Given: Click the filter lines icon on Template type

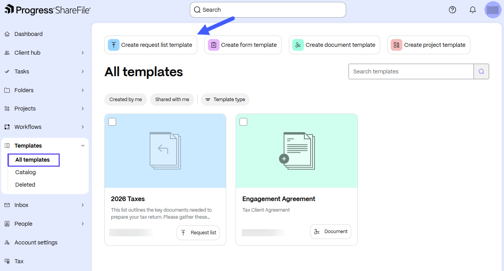Looking at the screenshot, I should click(208, 100).
